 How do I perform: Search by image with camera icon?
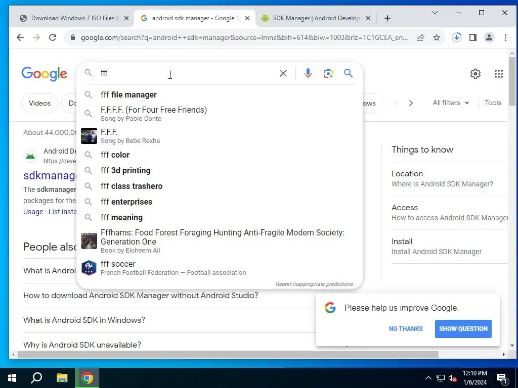(328, 73)
